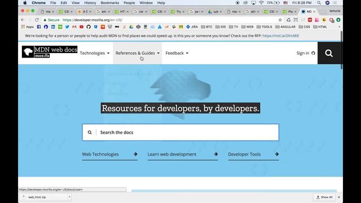Open the Gmail bookmark
Screen dimensions: 361x203
click(74, 27)
